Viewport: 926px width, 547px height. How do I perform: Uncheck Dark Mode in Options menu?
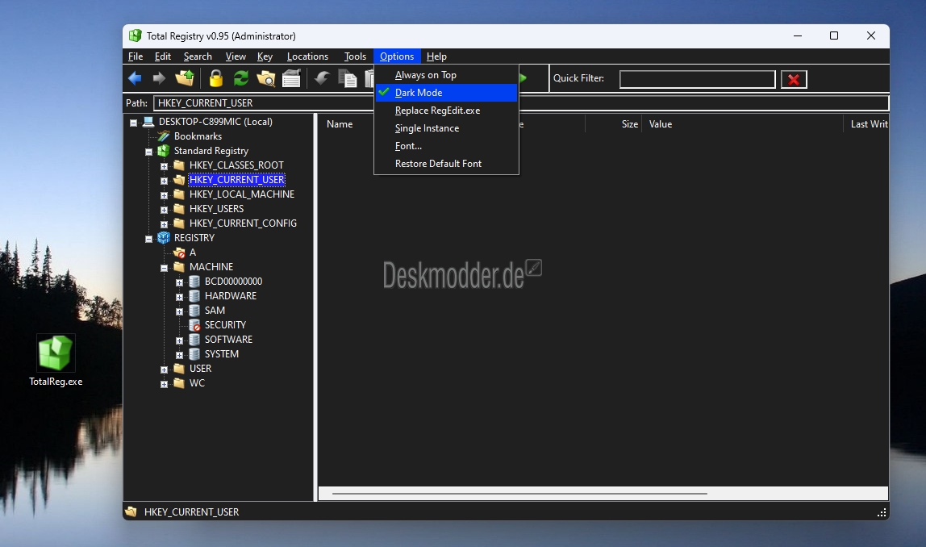coord(447,93)
